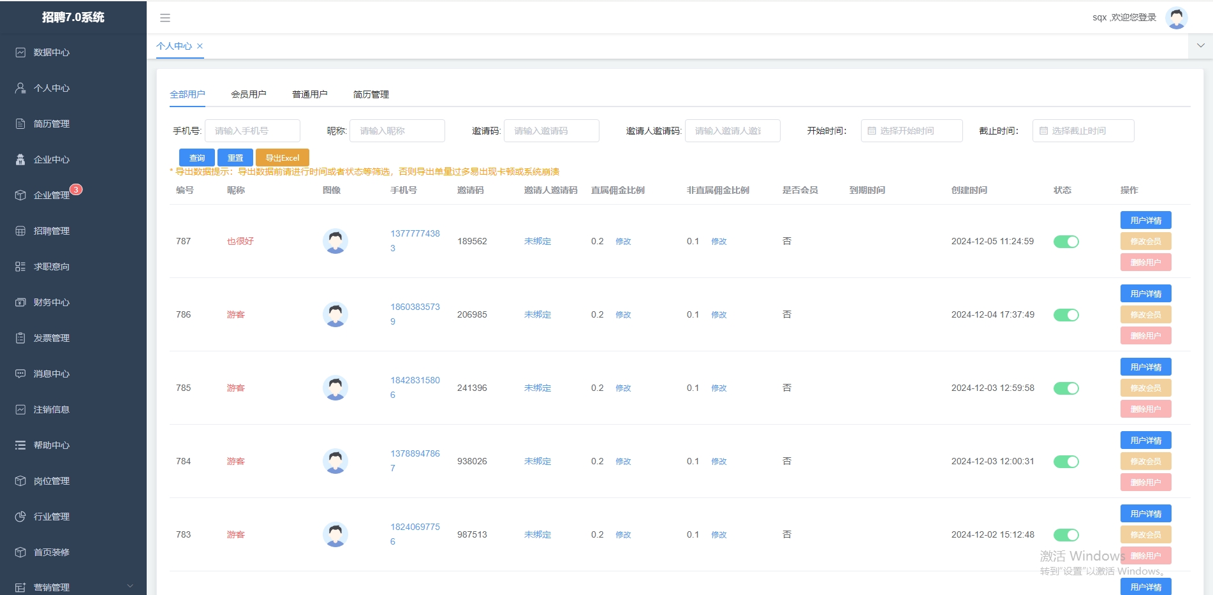This screenshot has width=1213, height=595.
Task: Navigate to 招聘管理 in the sidebar
Action: tap(51, 231)
